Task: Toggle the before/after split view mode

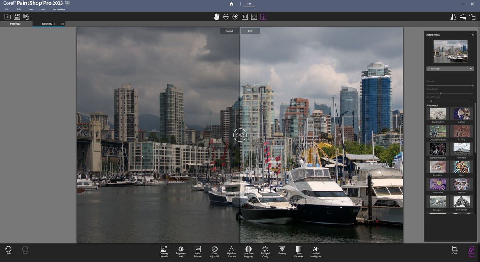Action: coord(264,16)
